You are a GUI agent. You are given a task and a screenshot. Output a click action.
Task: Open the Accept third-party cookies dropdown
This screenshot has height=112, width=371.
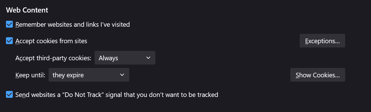click(x=125, y=58)
